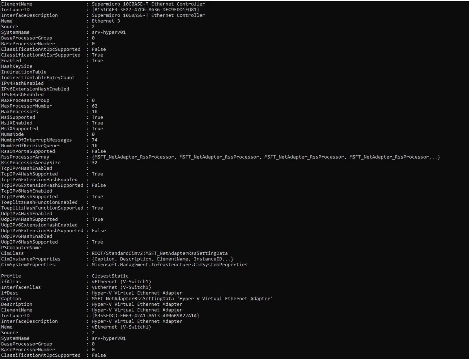
Task: Click the 'Caption' property label
Action: coord(11,298)
